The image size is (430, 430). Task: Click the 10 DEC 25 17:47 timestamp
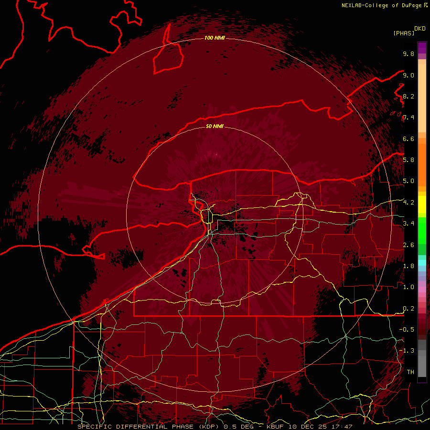321,427
